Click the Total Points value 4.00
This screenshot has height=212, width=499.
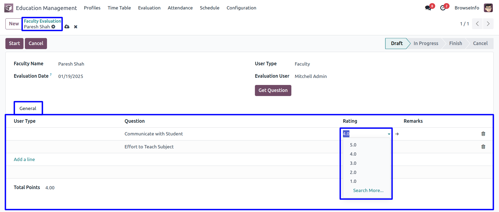pos(50,188)
